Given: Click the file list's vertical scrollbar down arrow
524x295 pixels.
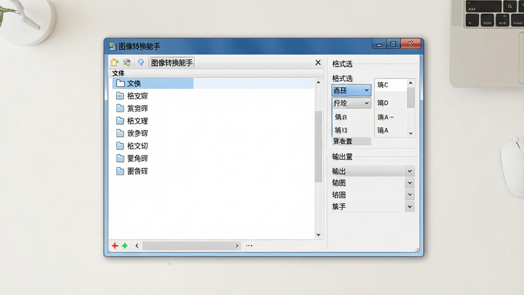Looking at the screenshot, I should pos(318,235).
